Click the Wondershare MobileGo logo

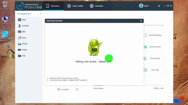click(x=29, y=6)
